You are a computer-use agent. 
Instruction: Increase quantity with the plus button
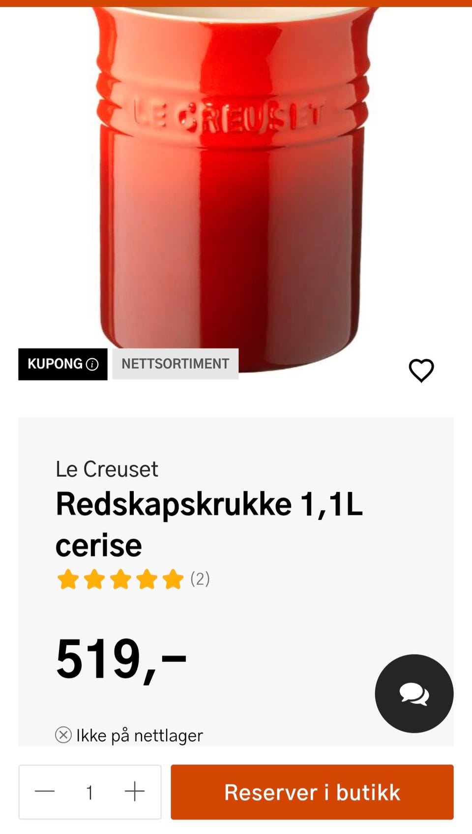134,792
